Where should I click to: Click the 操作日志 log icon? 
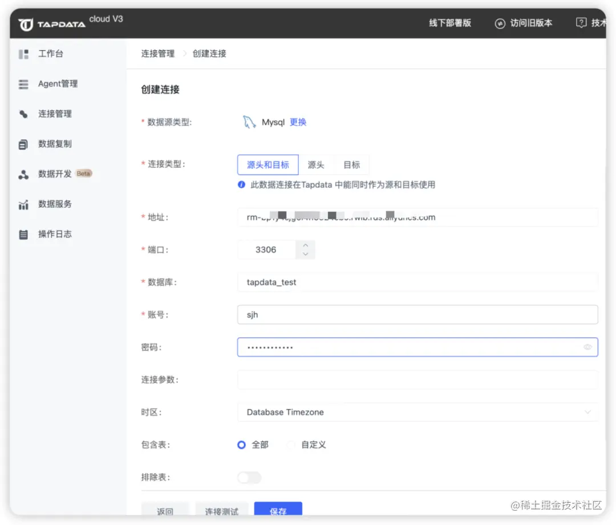click(x=23, y=235)
